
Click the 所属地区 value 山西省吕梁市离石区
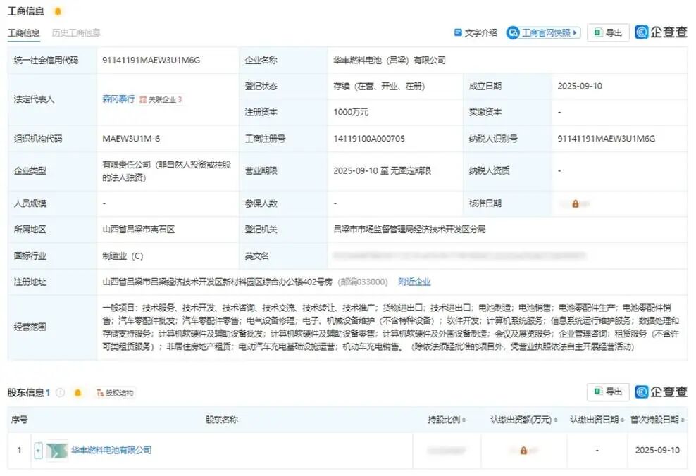click(139, 230)
